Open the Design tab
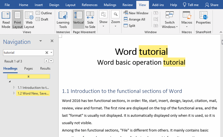 click(54, 5)
